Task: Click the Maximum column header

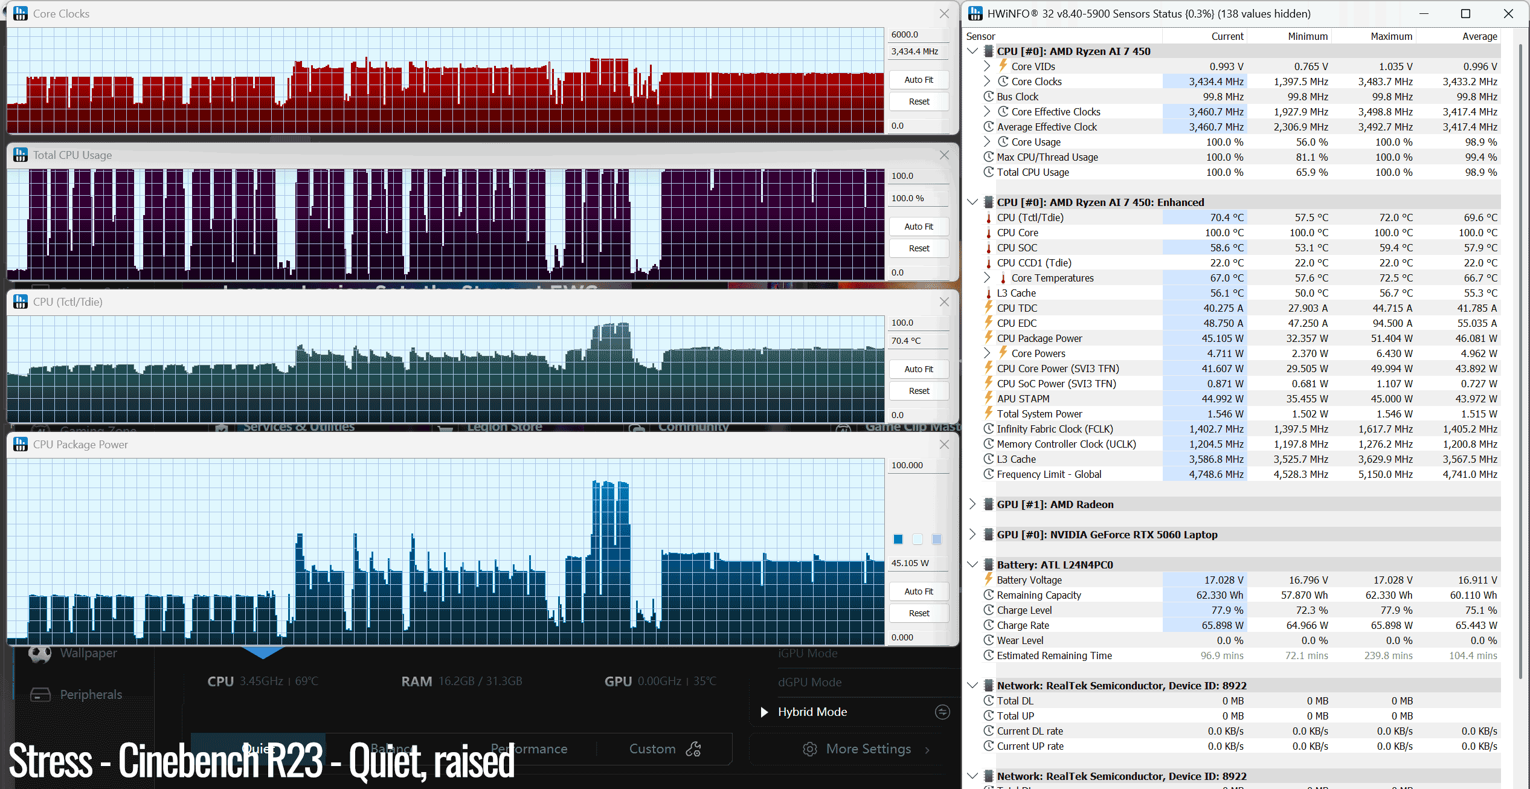Action: point(1391,36)
